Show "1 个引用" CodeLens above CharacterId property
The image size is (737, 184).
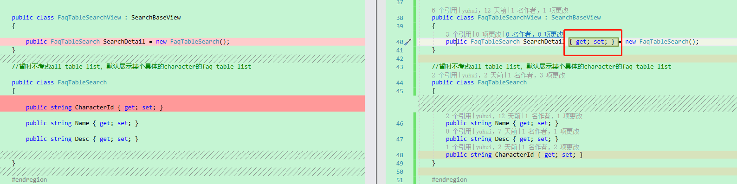[458, 147]
